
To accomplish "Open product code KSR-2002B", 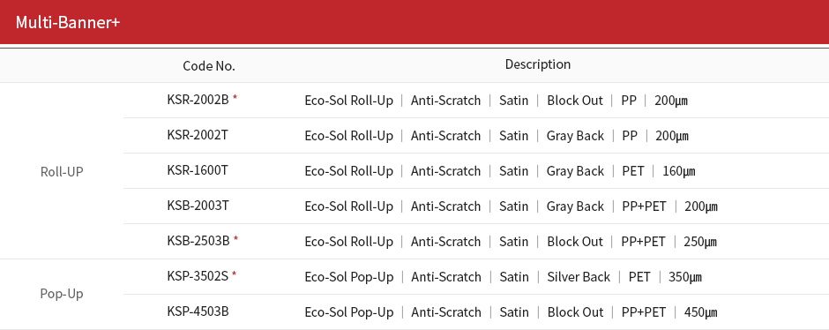I will (x=198, y=100).
